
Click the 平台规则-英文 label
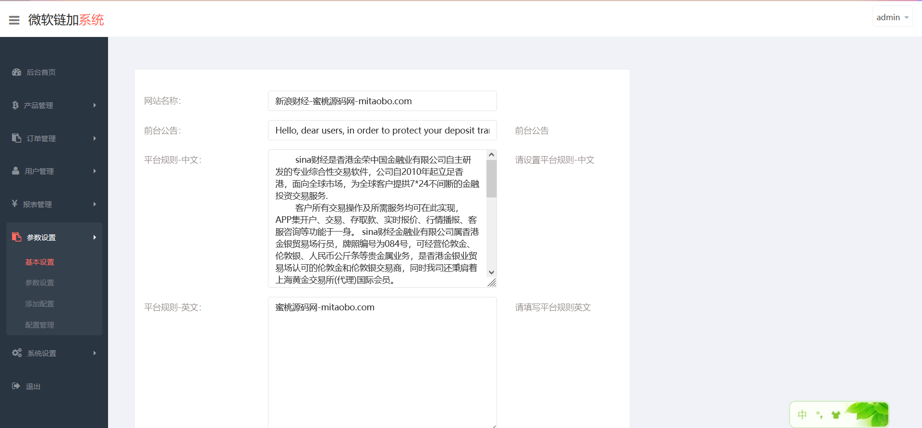[x=173, y=307]
